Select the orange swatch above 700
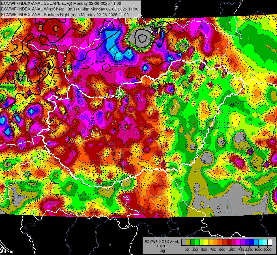The width and height of the screenshot is (277, 255). coord(216,243)
